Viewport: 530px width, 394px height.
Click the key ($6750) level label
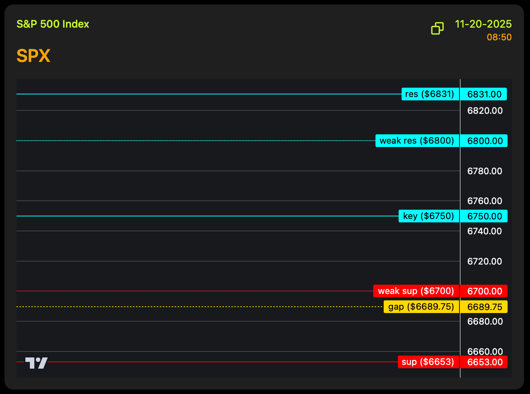tap(428, 216)
